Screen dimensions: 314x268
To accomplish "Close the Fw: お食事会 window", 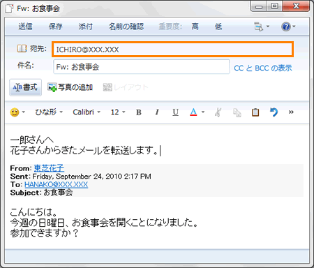I will click(296, 6).
